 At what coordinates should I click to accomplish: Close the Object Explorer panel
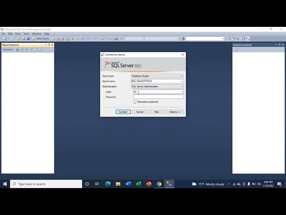[x=53, y=45]
